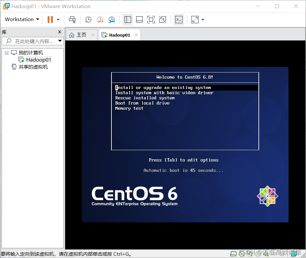Click the 'Press [Tab] to edit options' text

click(184, 160)
